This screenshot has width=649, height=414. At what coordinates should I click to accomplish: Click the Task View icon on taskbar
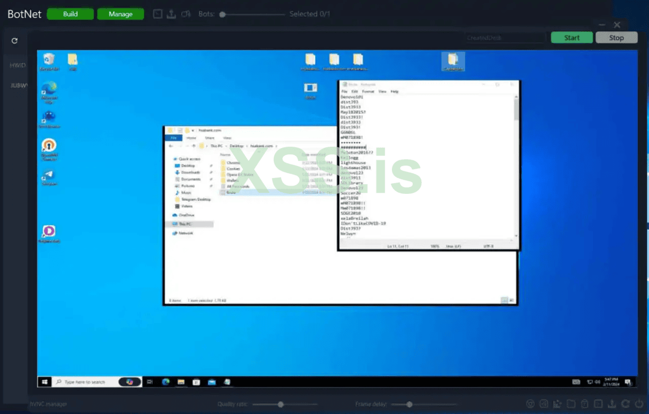(150, 382)
